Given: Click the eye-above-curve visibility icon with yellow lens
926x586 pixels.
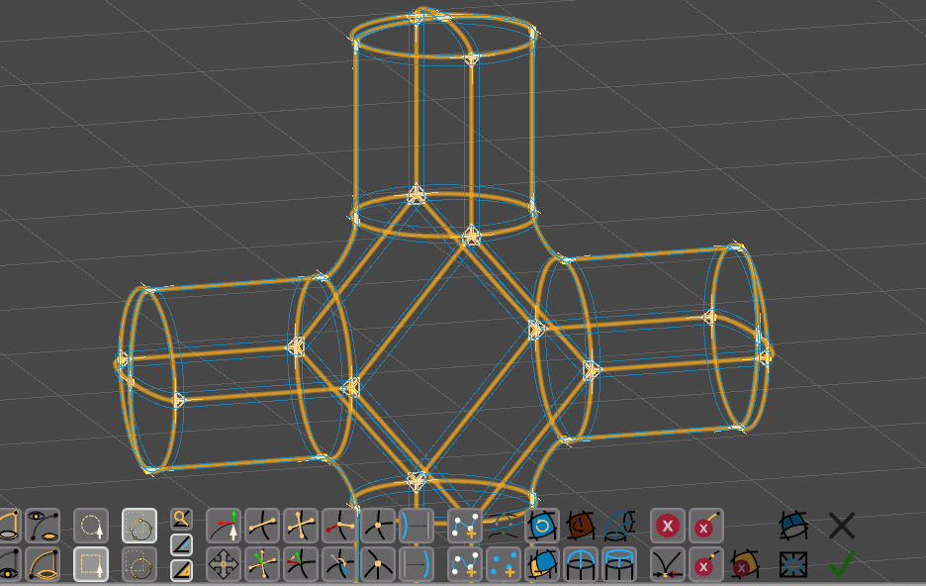Looking at the screenshot, I should (43, 526).
